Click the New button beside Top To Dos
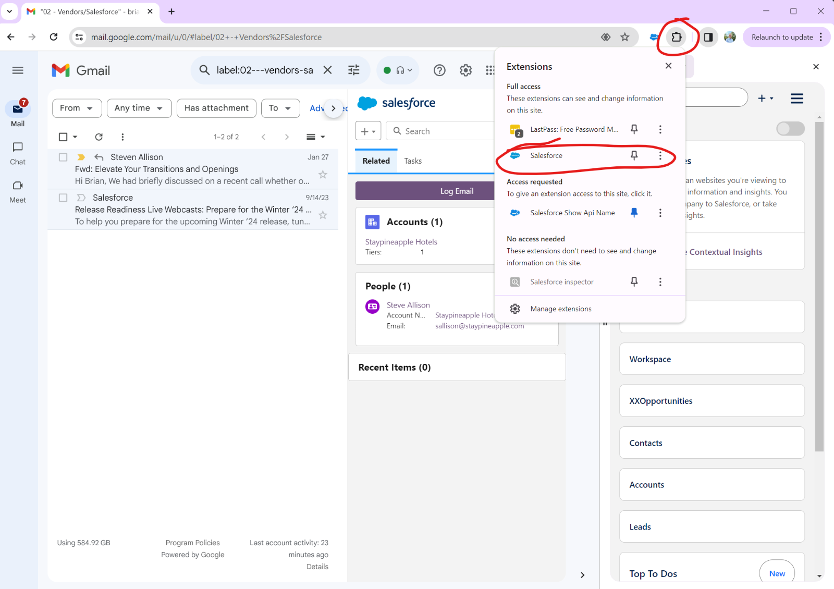 (777, 573)
